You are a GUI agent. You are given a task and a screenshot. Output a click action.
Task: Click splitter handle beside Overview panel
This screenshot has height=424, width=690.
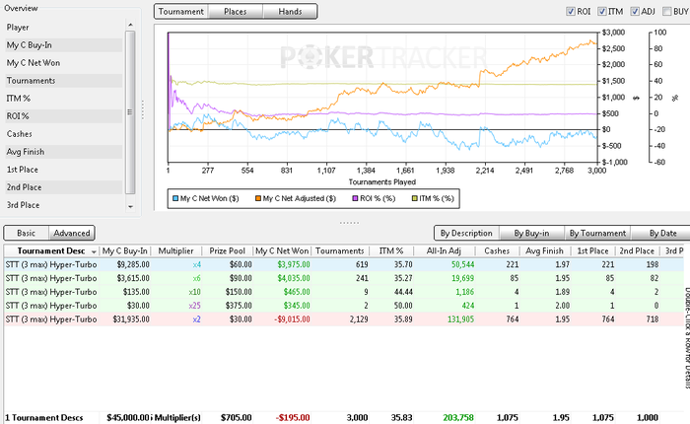[143, 110]
